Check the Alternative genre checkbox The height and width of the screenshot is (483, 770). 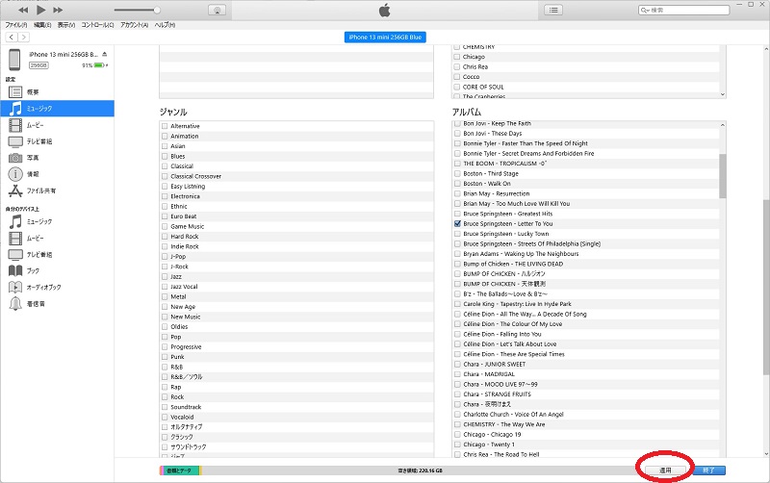pyautogui.click(x=165, y=126)
